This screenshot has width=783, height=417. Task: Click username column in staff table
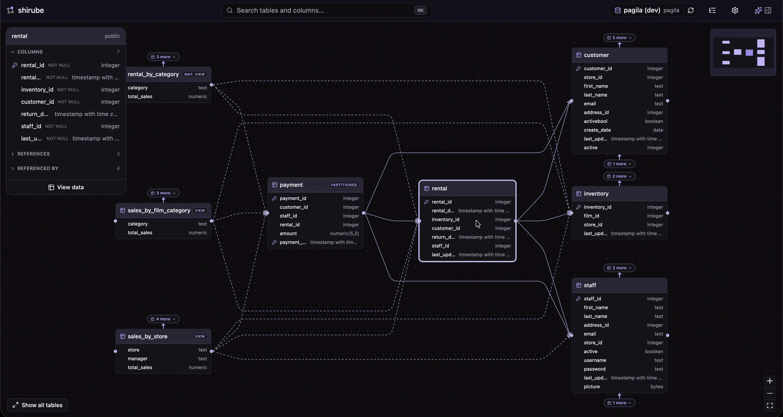pyautogui.click(x=619, y=360)
